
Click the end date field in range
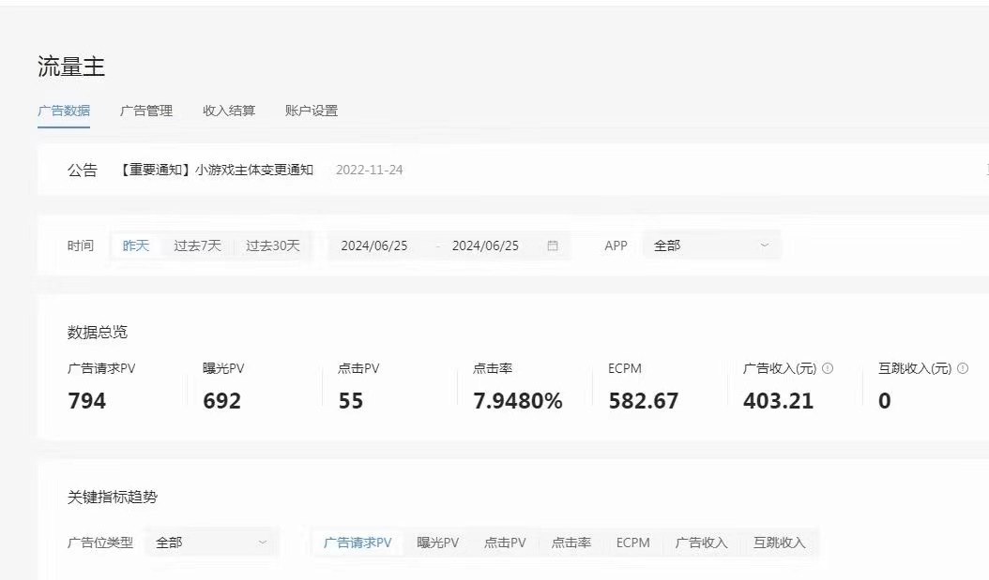[485, 245]
